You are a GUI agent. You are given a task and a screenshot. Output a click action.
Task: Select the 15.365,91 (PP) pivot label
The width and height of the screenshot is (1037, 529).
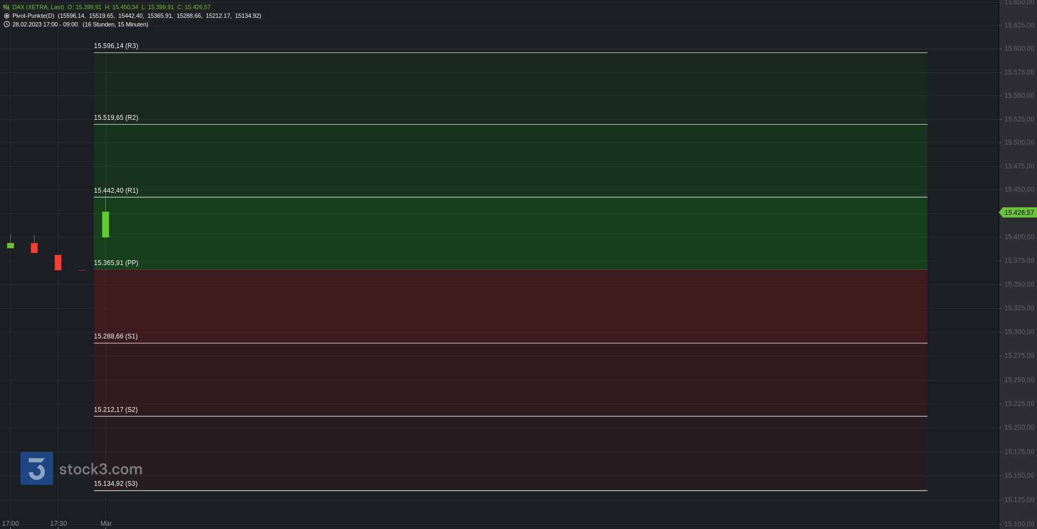tap(116, 263)
